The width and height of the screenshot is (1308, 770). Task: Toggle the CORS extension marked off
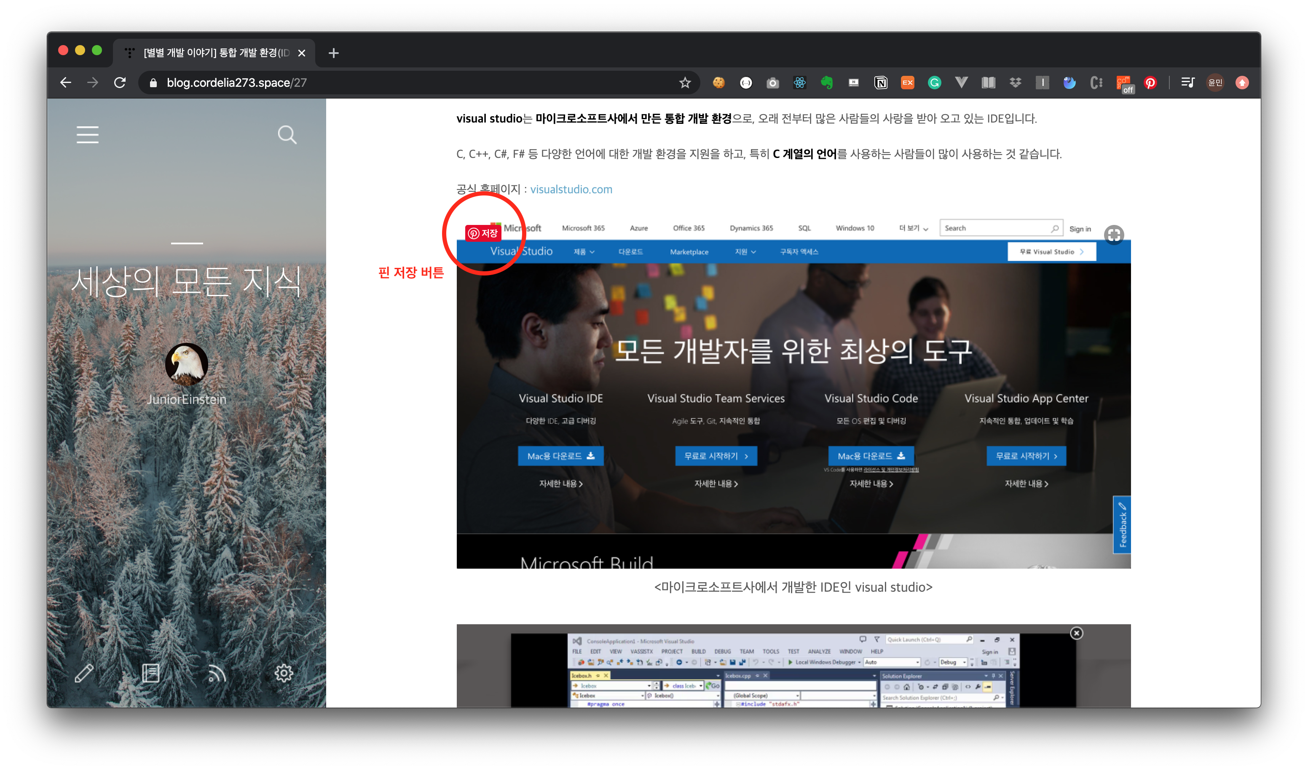point(1123,83)
